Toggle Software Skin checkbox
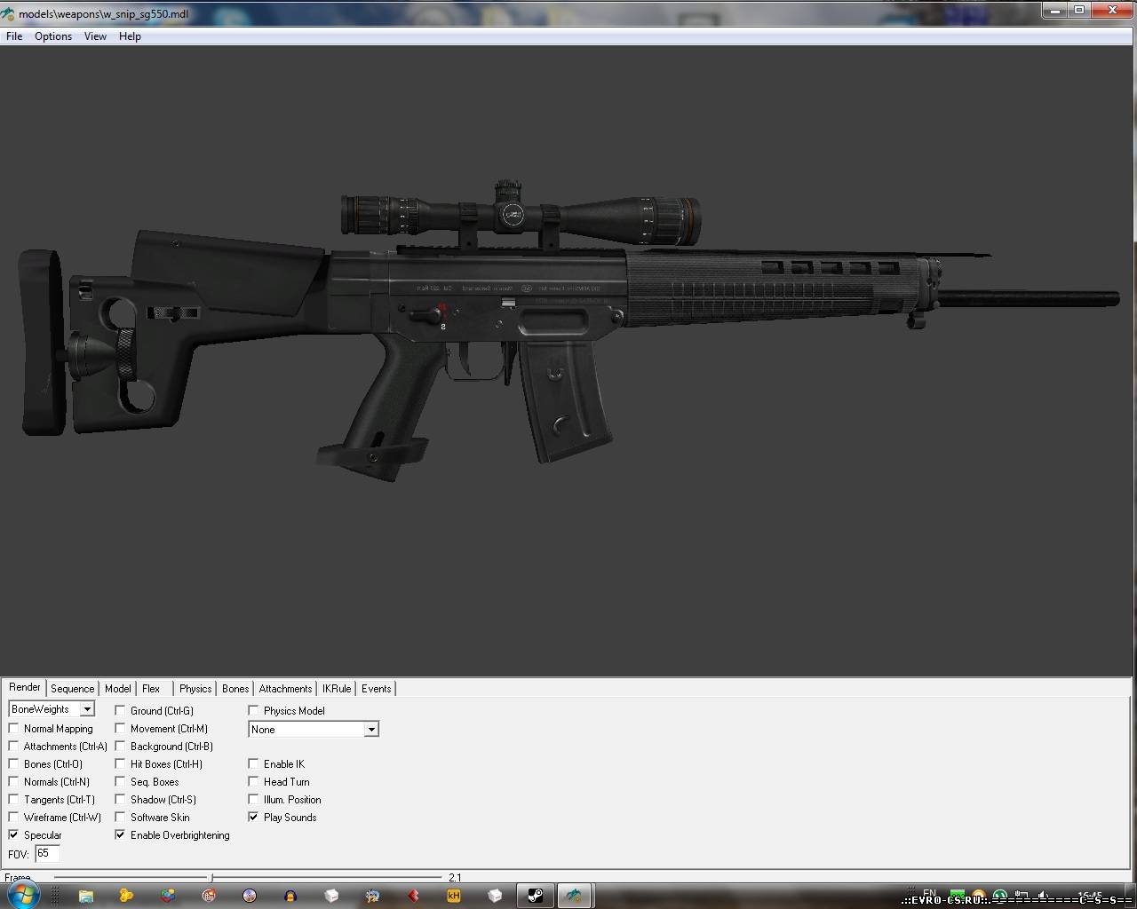The height and width of the screenshot is (909, 1137). point(120,818)
